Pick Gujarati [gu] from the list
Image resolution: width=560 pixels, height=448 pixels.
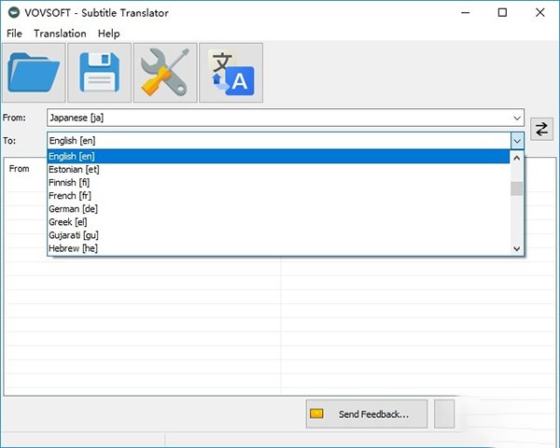(278, 235)
